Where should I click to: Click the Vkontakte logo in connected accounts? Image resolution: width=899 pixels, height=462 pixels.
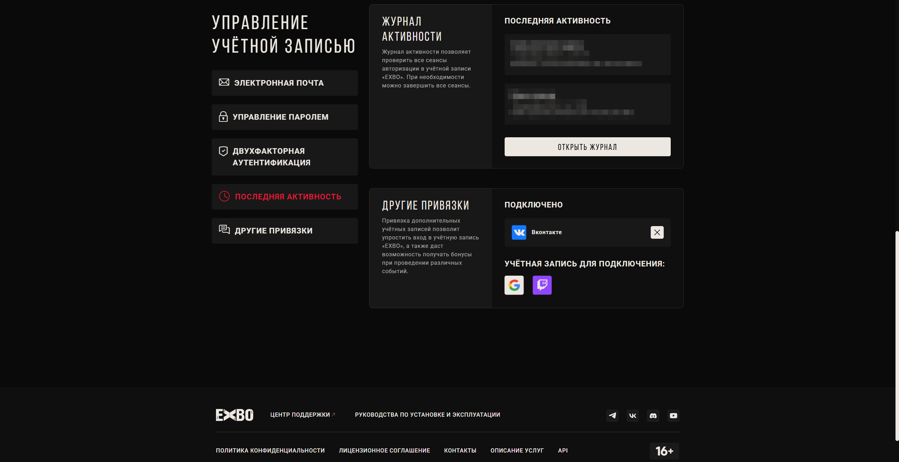click(x=519, y=232)
